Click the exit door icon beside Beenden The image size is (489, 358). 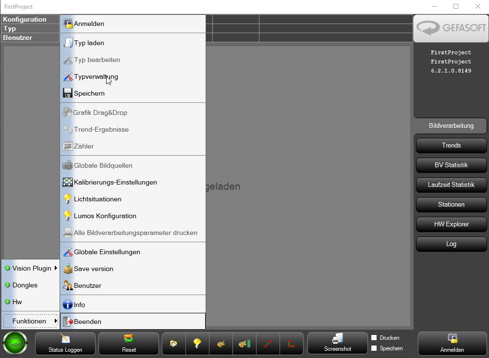[x=68, y=321]
